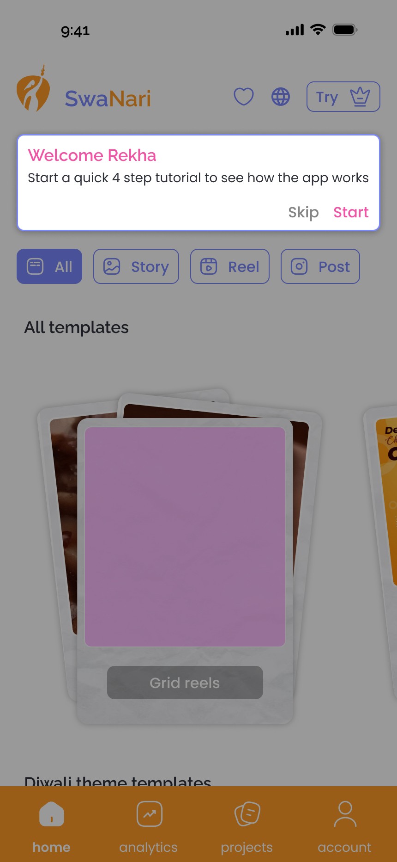Image resolution: width=397 pixels, height=862 pixels.
Task: Open the projects icon in bottom bar
Action: 247,814
